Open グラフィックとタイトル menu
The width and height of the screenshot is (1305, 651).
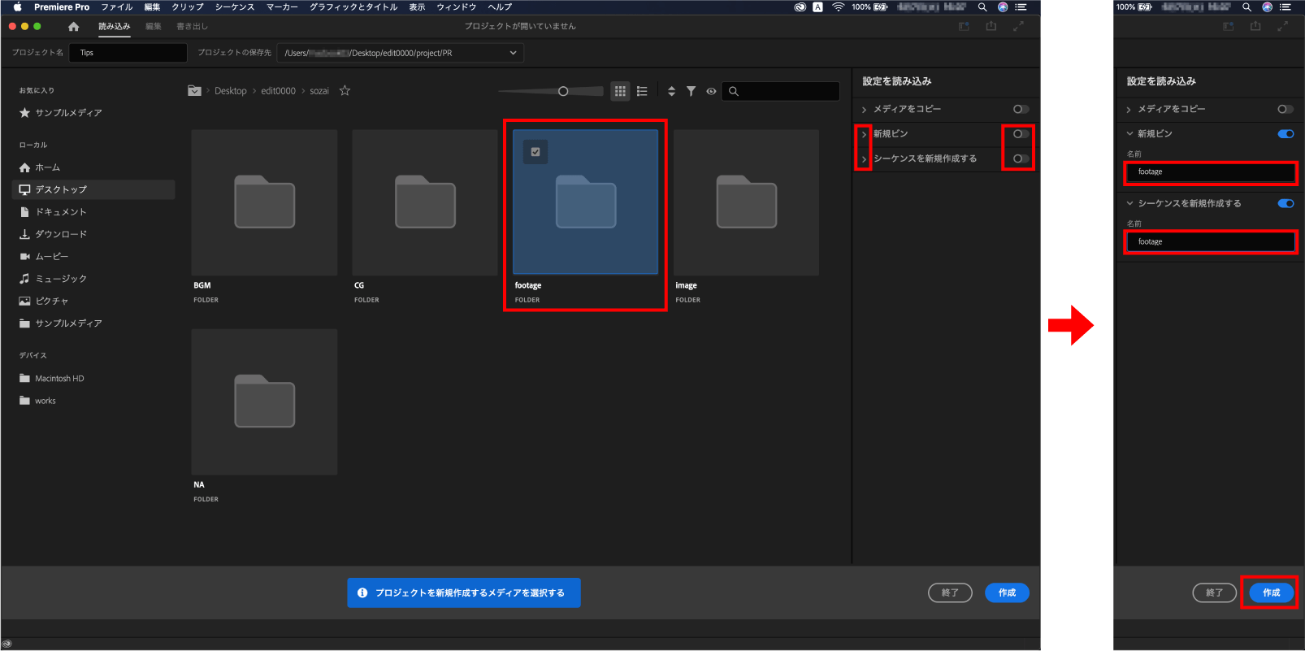coord(353,7)
